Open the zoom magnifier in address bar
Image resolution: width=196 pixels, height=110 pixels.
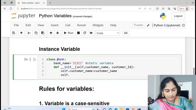140,9
